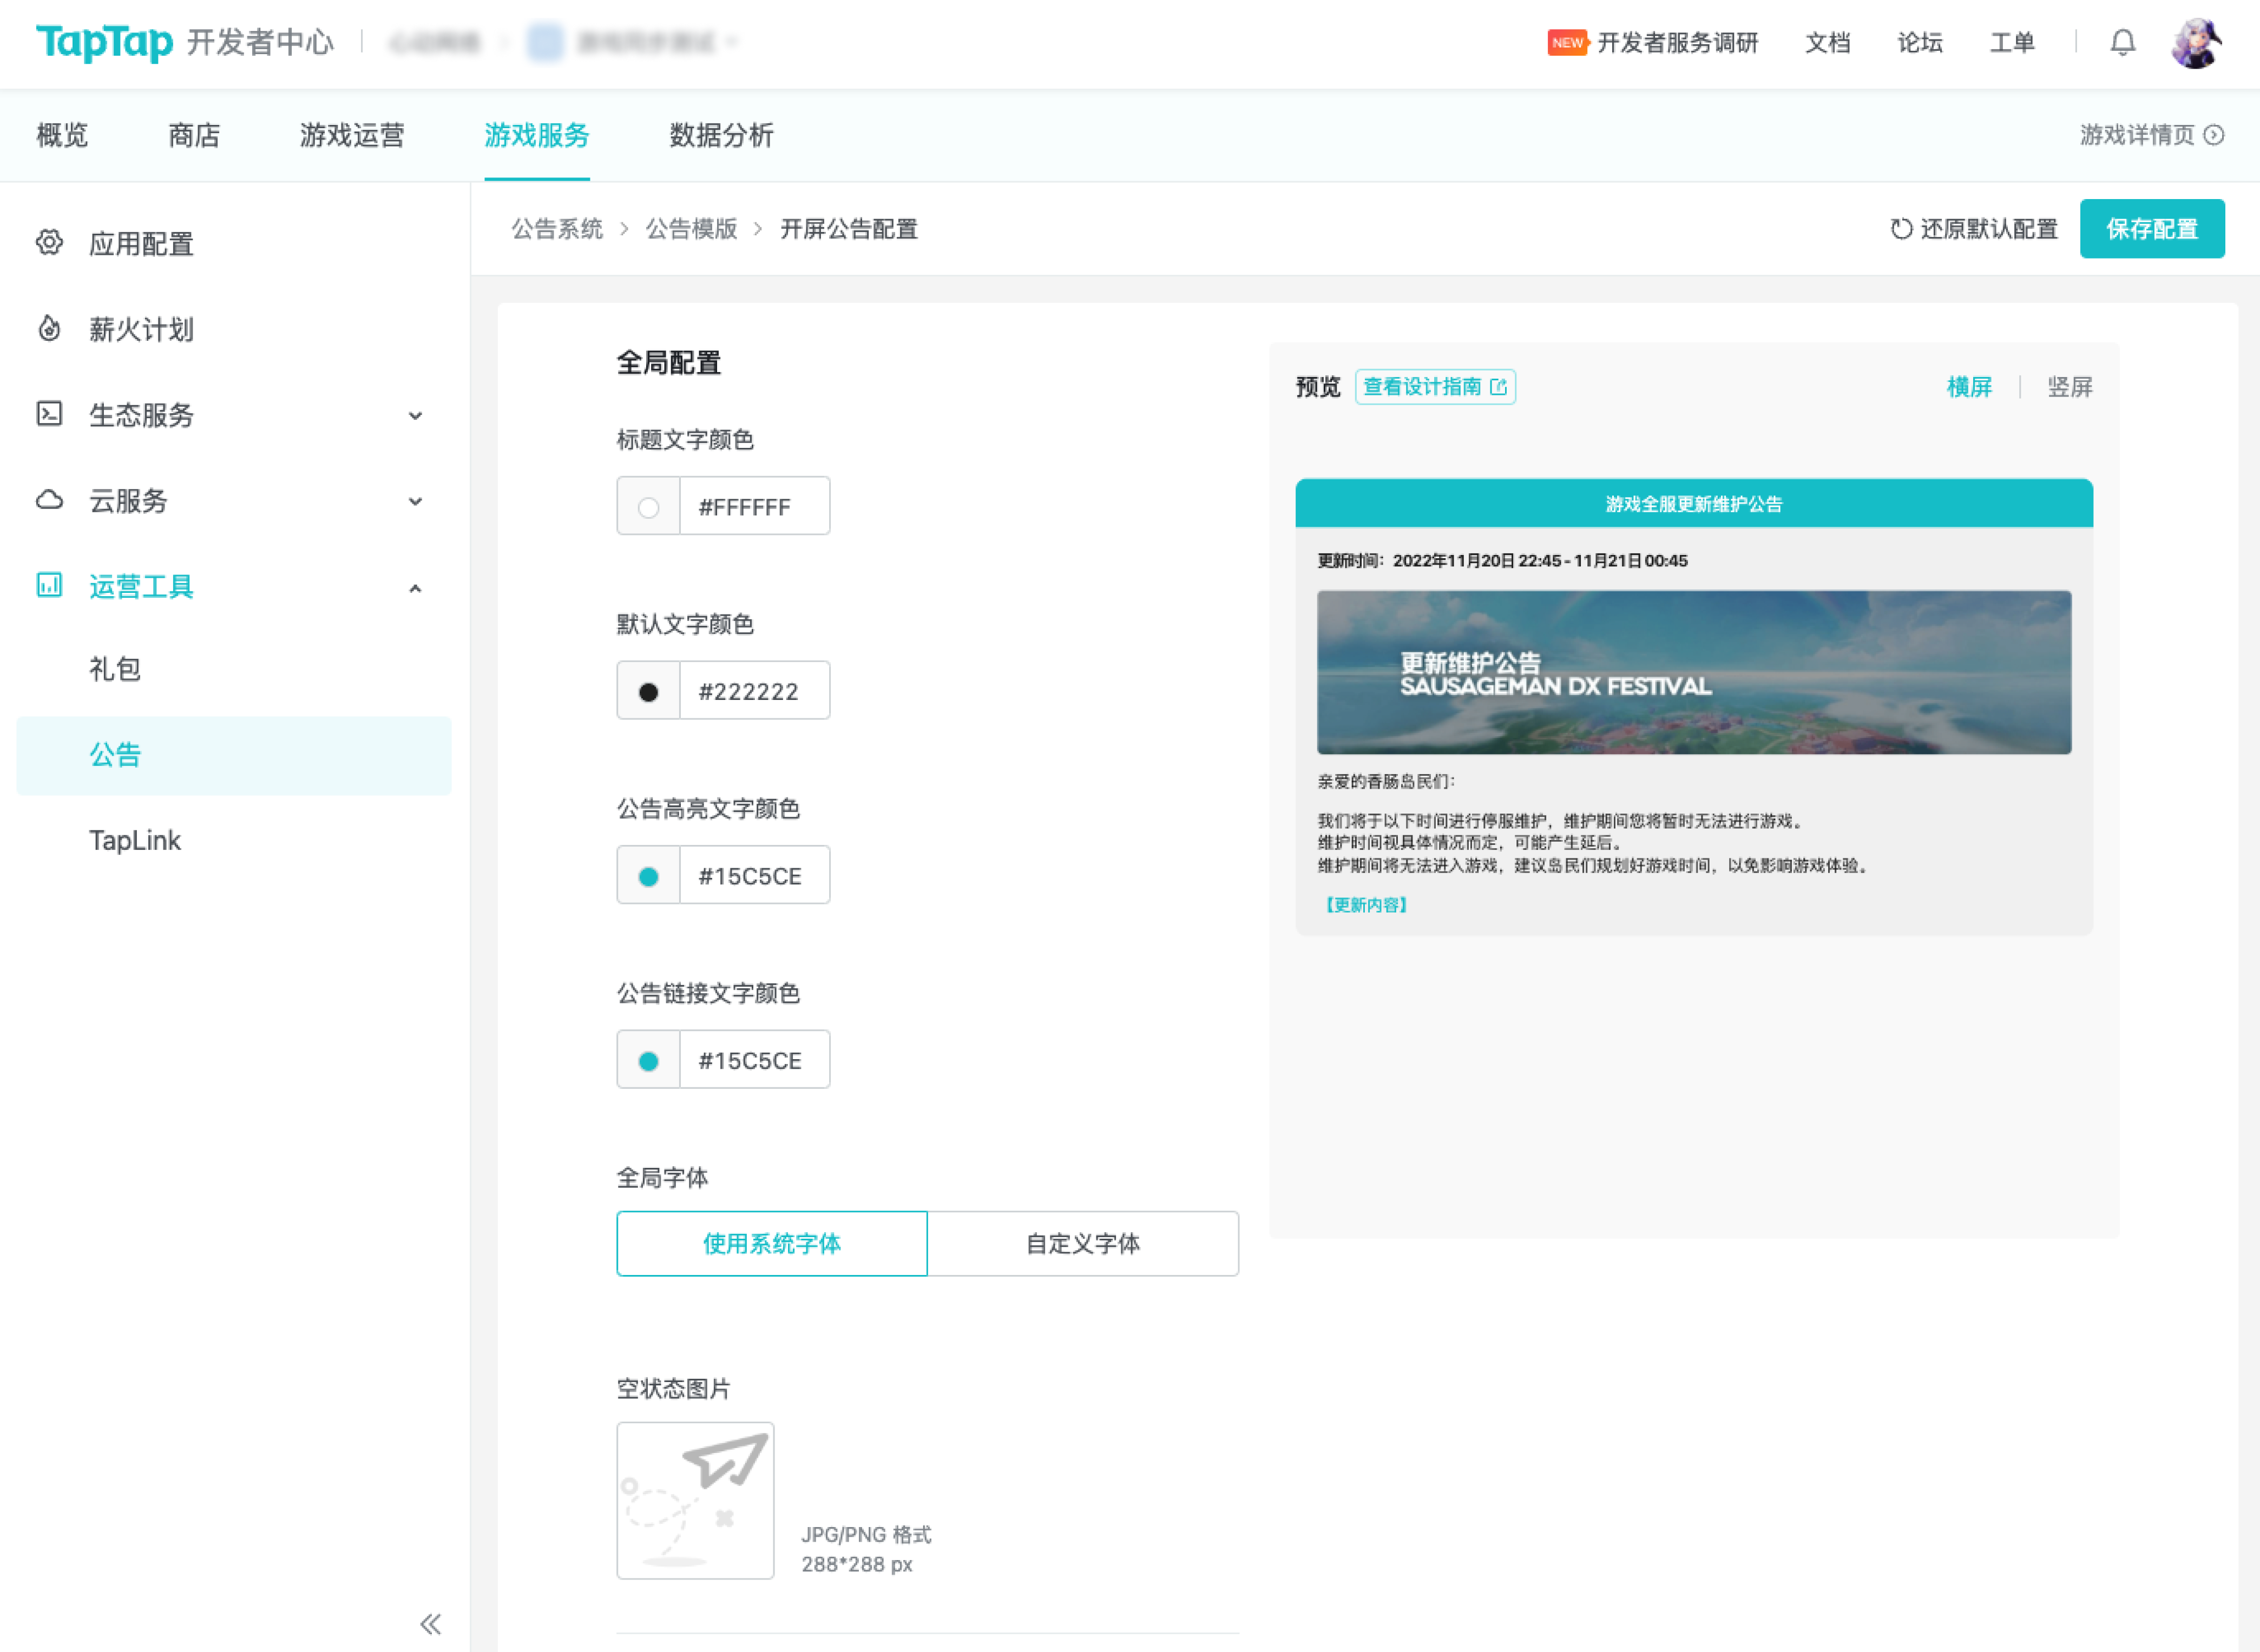The image size is (2260, 1652).
Task: Open the 文档 link
Action: point(1827,43)
